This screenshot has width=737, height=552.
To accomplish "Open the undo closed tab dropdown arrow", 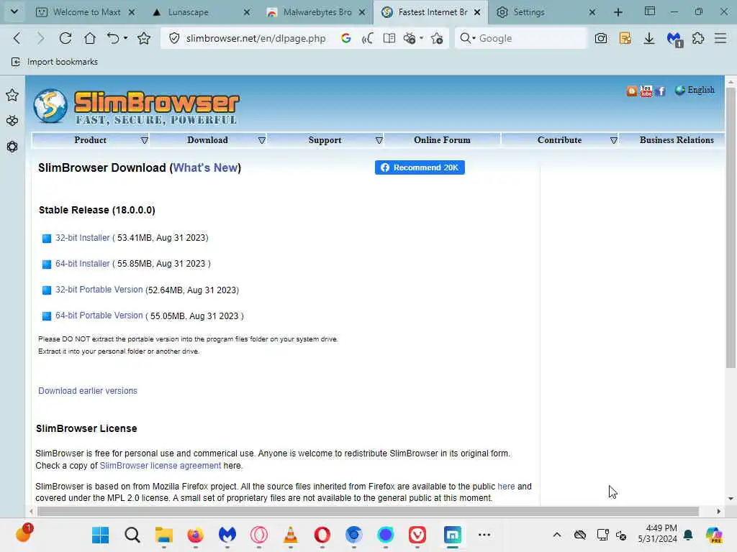I will (x=126, y=38).
